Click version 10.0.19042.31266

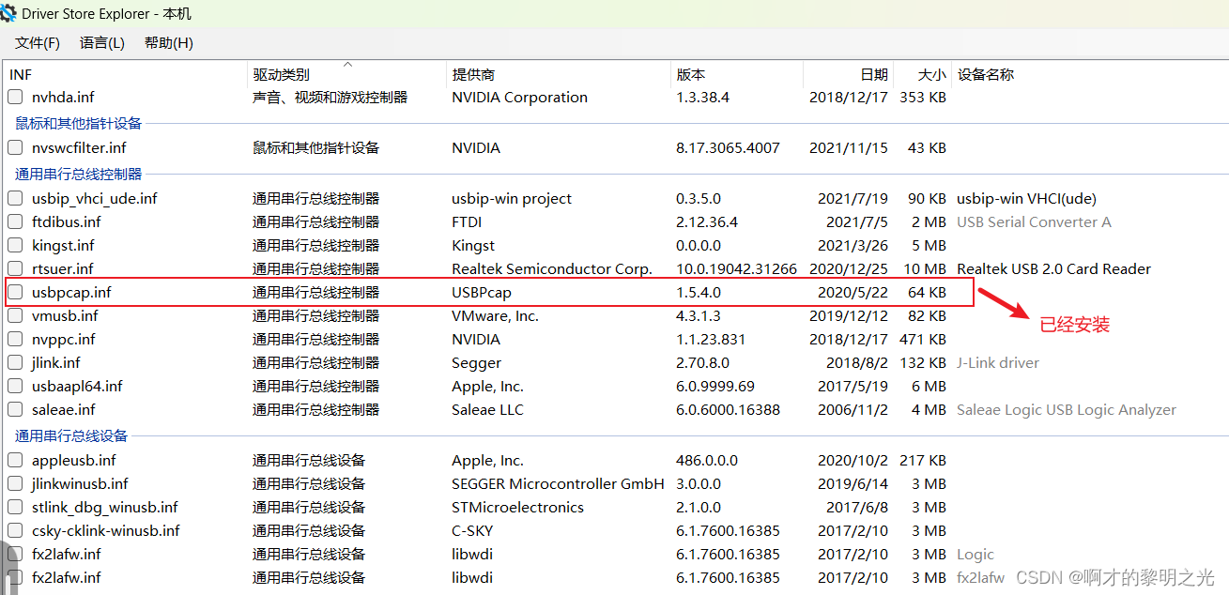[736, 268]
